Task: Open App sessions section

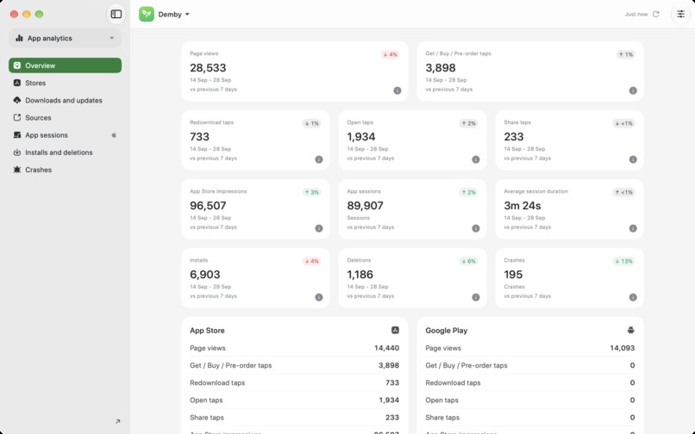Action: 65,135
